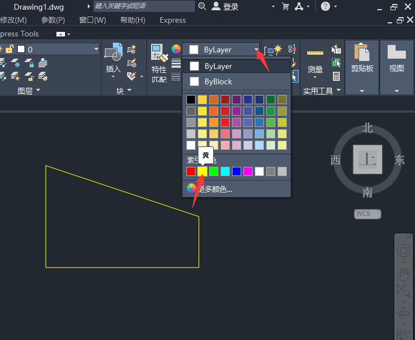Screen dimensions: 415x340
Task: Click the shopping cart icon in title bar
Action: pos(285,6)
